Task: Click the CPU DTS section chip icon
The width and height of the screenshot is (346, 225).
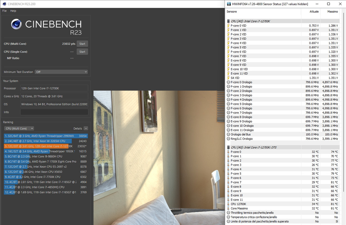Action: point(228,147)
